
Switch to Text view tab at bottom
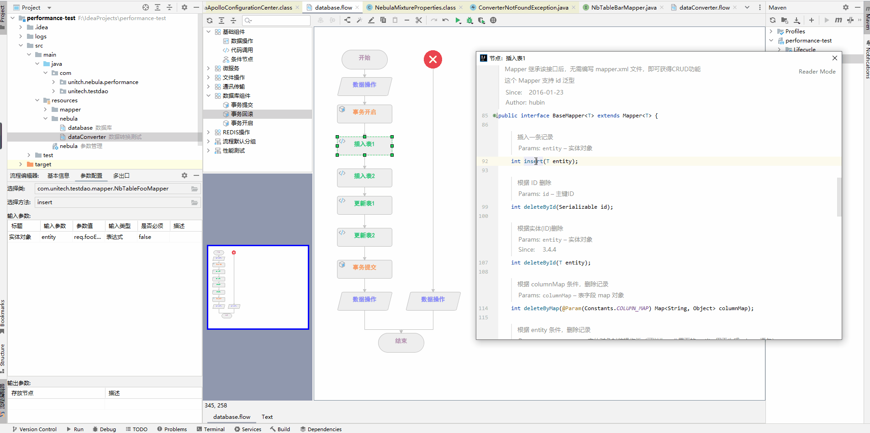(267, 417)
